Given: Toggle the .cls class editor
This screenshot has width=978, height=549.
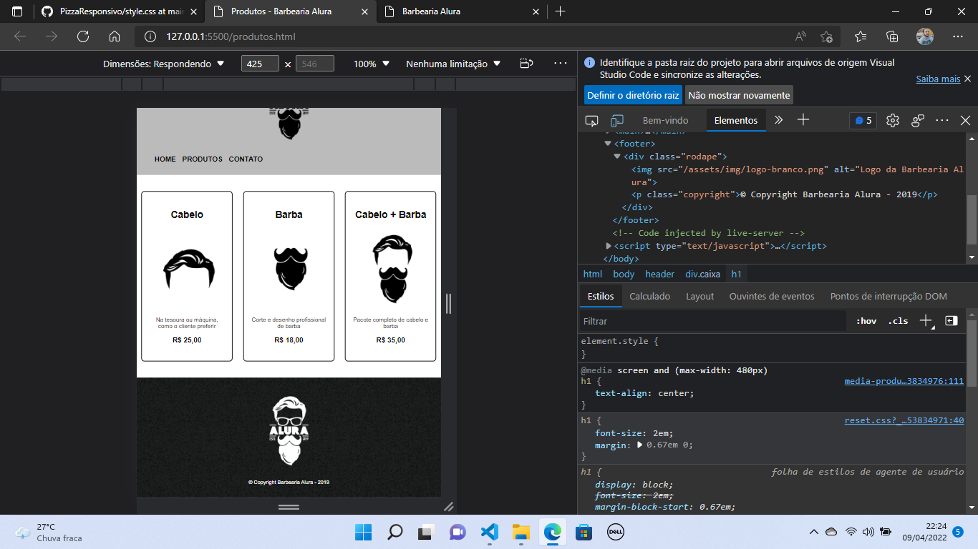Looking at the screenshot, I should pyautogui.click(x=898, y=321).
